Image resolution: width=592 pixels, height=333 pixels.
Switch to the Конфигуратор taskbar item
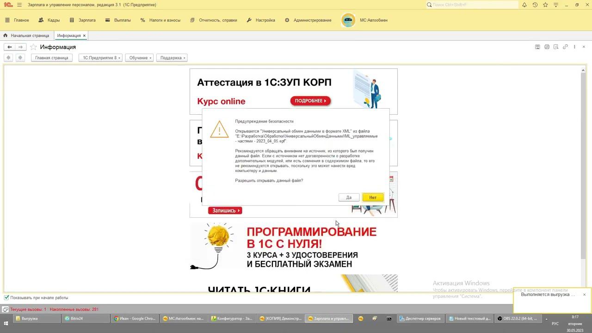(232, 319)
